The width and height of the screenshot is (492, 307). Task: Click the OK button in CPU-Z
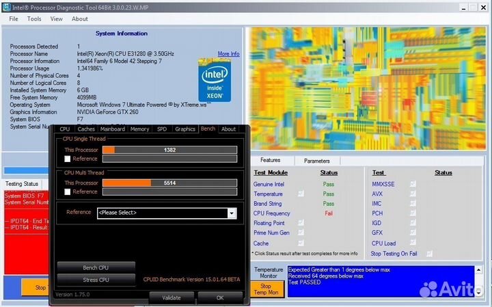[220, 297]
